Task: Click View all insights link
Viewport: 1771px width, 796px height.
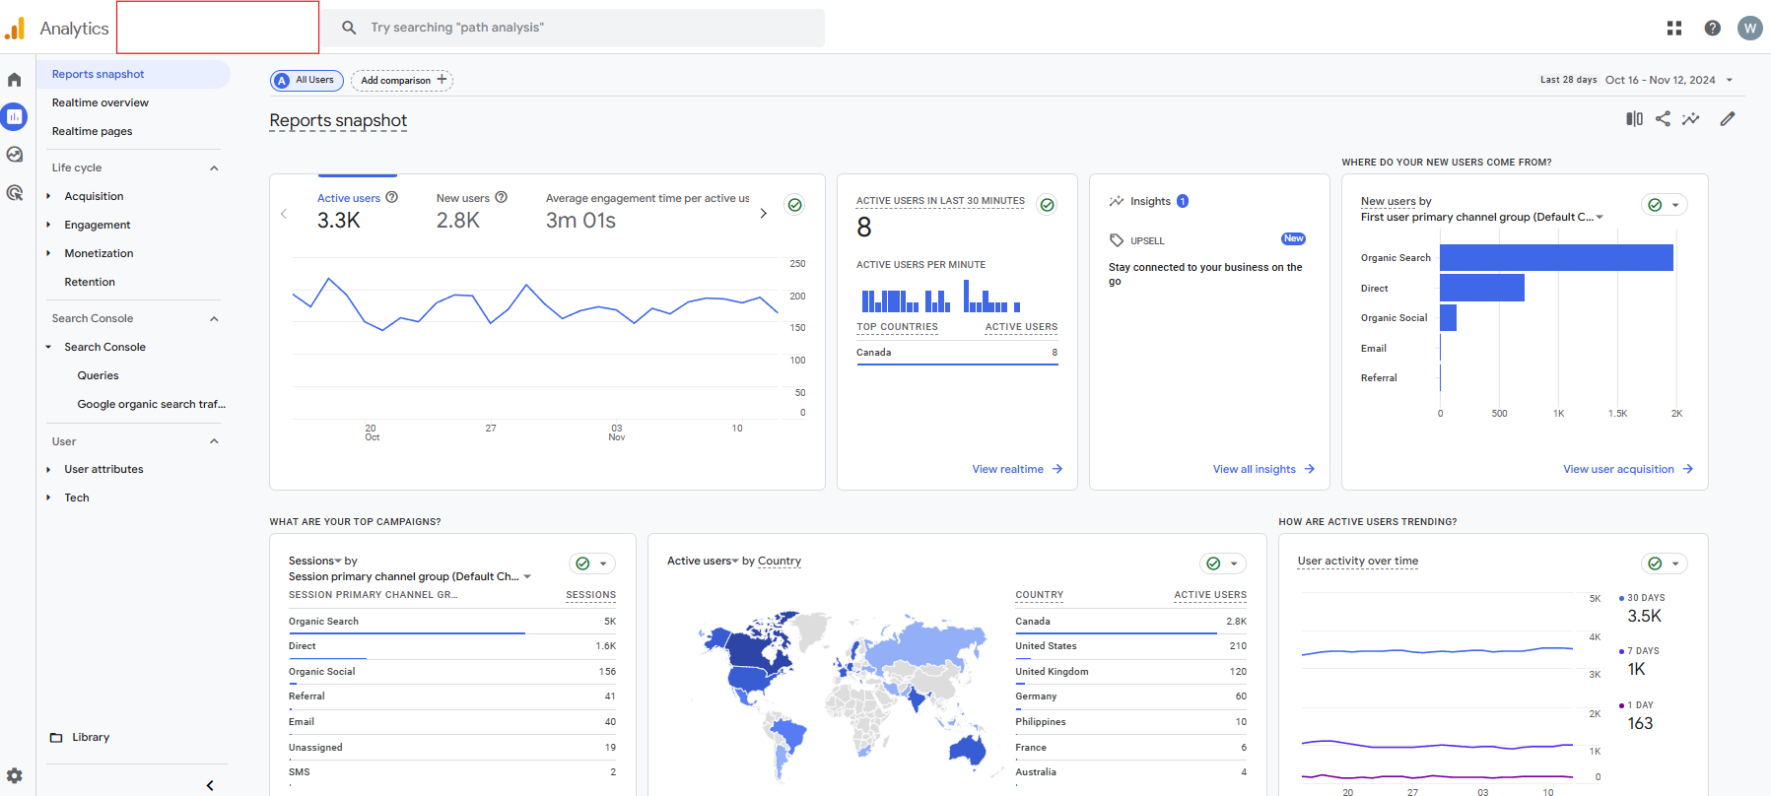Action: coord(1263,469)
